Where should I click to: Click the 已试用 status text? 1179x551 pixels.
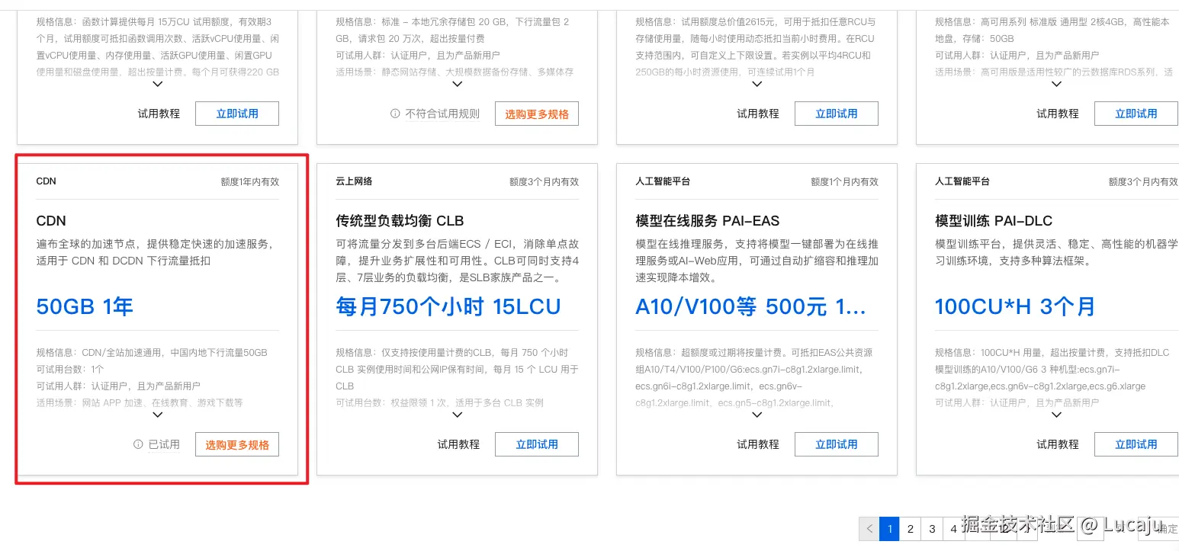tap(164, 444)
